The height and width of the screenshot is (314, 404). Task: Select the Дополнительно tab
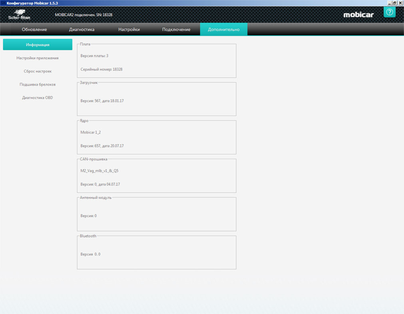224,30
